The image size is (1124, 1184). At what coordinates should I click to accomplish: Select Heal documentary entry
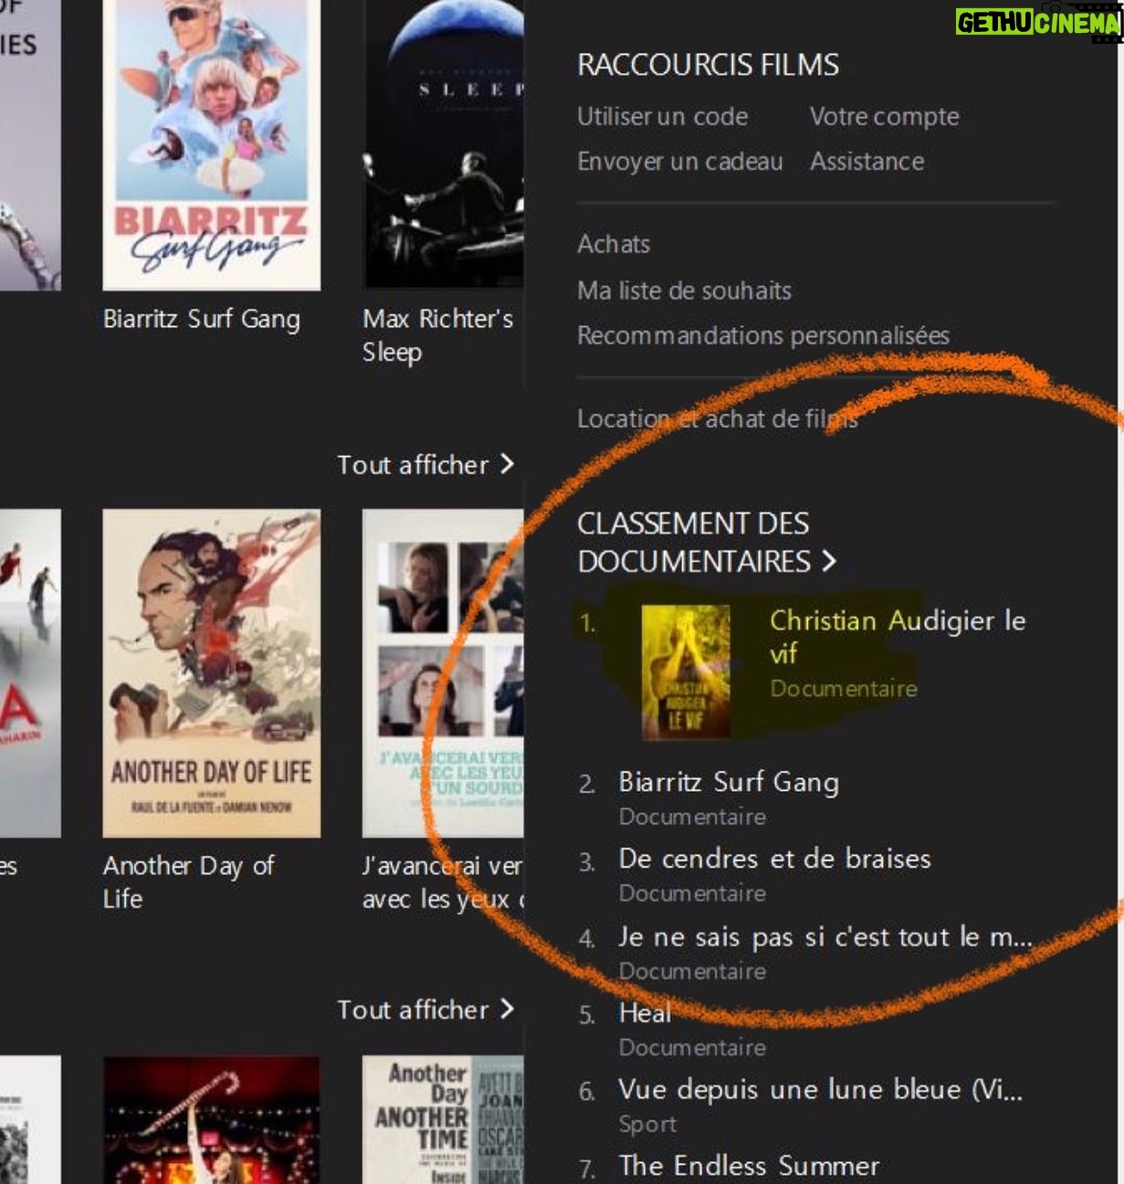click(x=645, y=1013)
